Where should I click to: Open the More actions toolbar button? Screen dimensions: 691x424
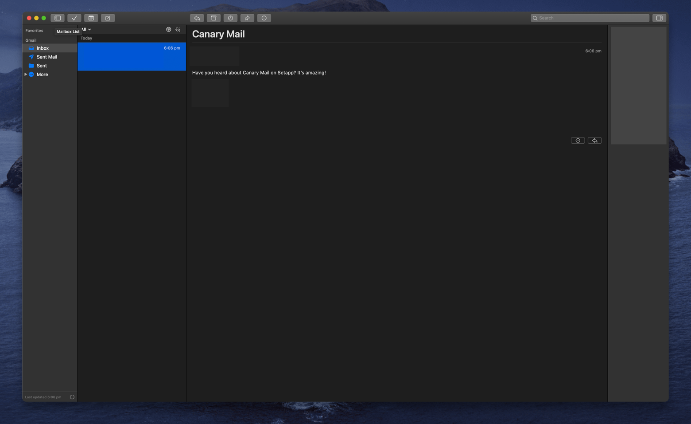pos(264,18)
